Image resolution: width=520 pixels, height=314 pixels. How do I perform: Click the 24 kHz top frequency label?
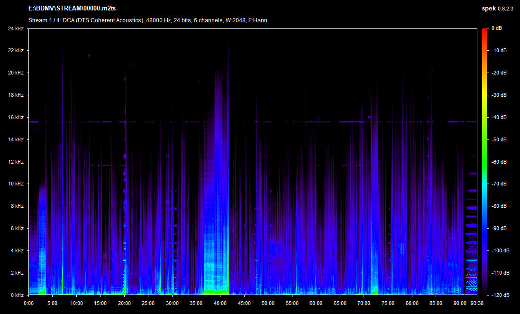tap(15, 28)
